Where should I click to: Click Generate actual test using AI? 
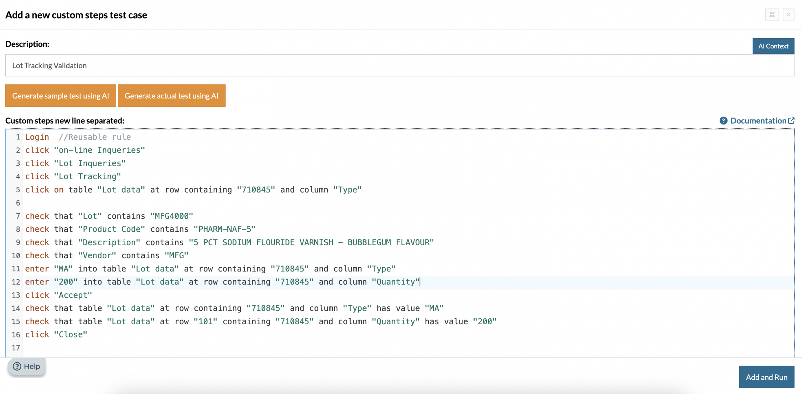[171, 96]
